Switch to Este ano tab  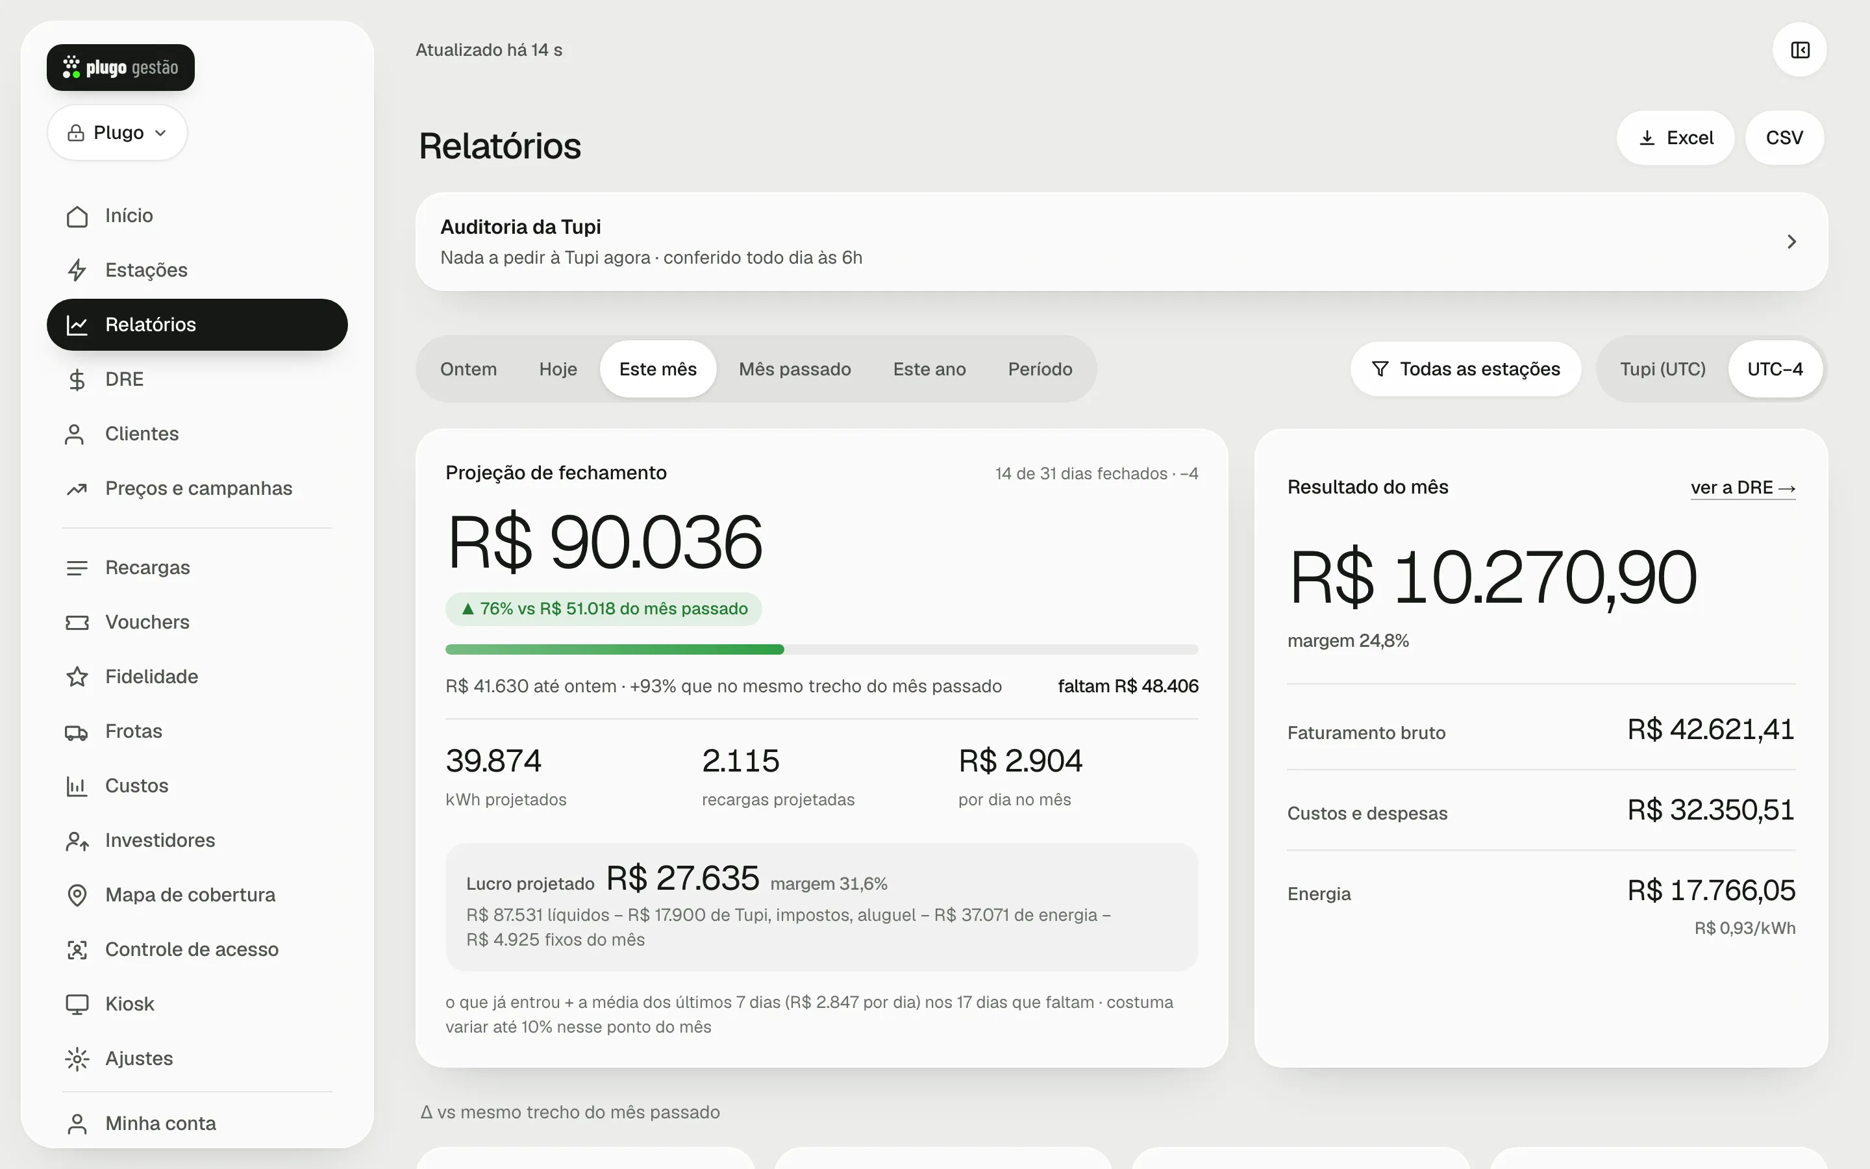[929, 370]
